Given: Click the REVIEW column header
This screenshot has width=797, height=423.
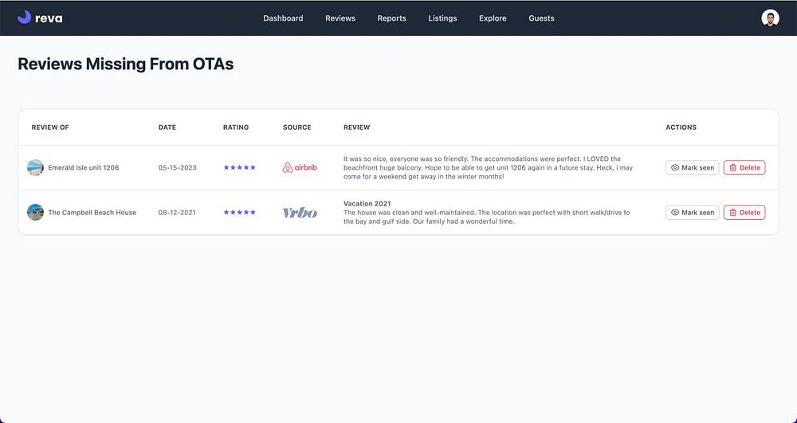Looking at the screenshot, I should point(357,127).
